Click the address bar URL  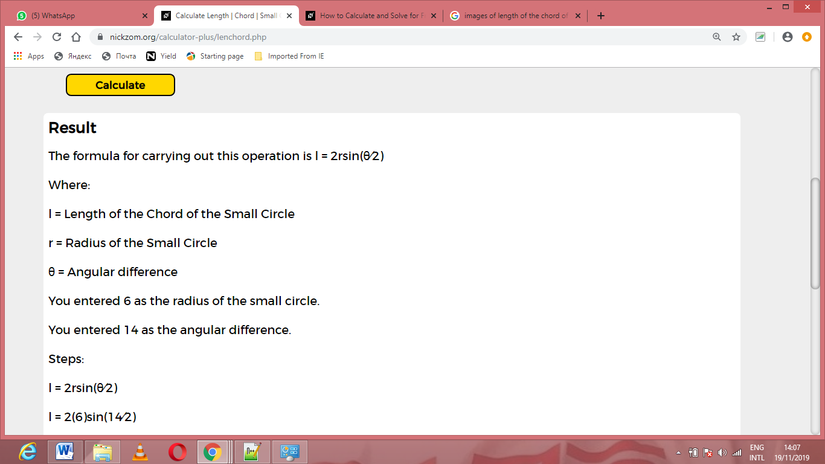click(x=188, y=37)
